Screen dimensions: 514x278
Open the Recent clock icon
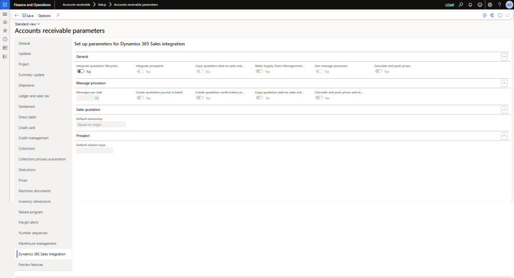click(5, 39)
